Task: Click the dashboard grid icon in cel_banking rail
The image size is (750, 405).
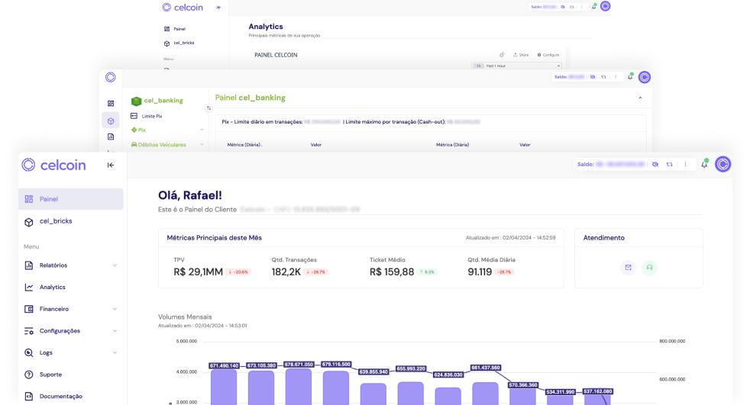Action: [x=111, y=104]
